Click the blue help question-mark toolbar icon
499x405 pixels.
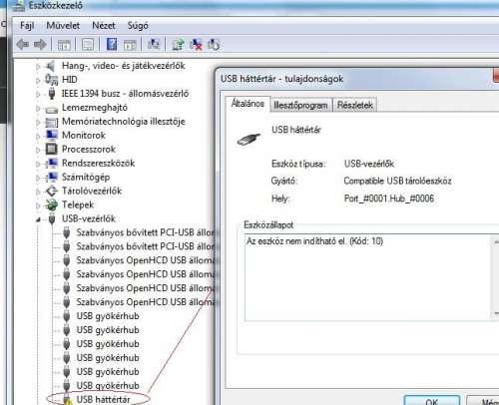pos(112,44)
